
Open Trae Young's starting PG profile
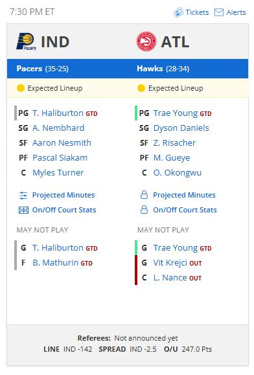(x=176, y=113)
